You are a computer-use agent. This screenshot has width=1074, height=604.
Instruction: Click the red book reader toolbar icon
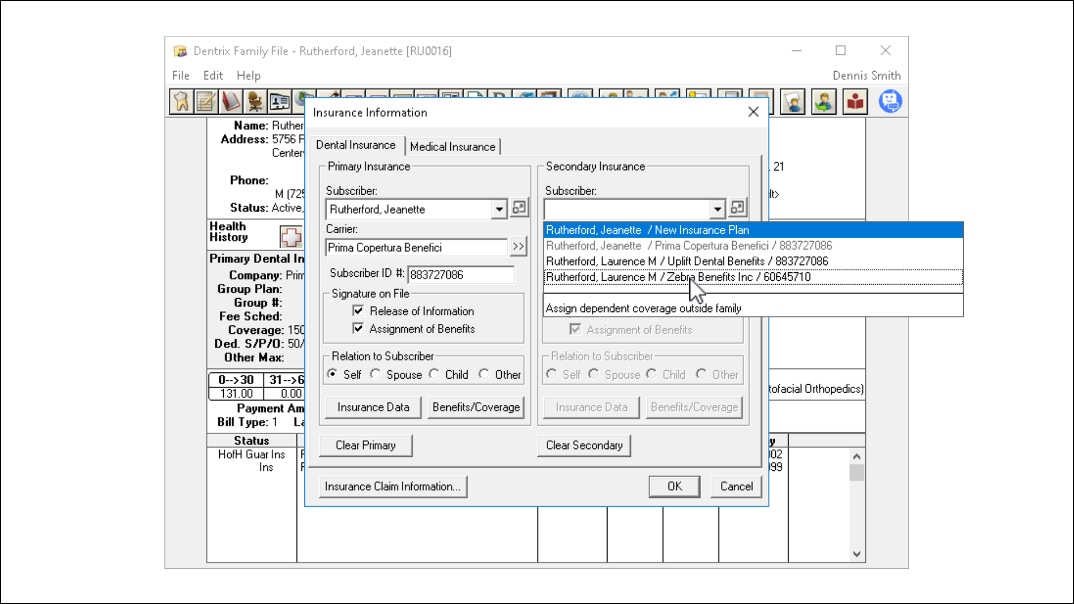[855, 102]
